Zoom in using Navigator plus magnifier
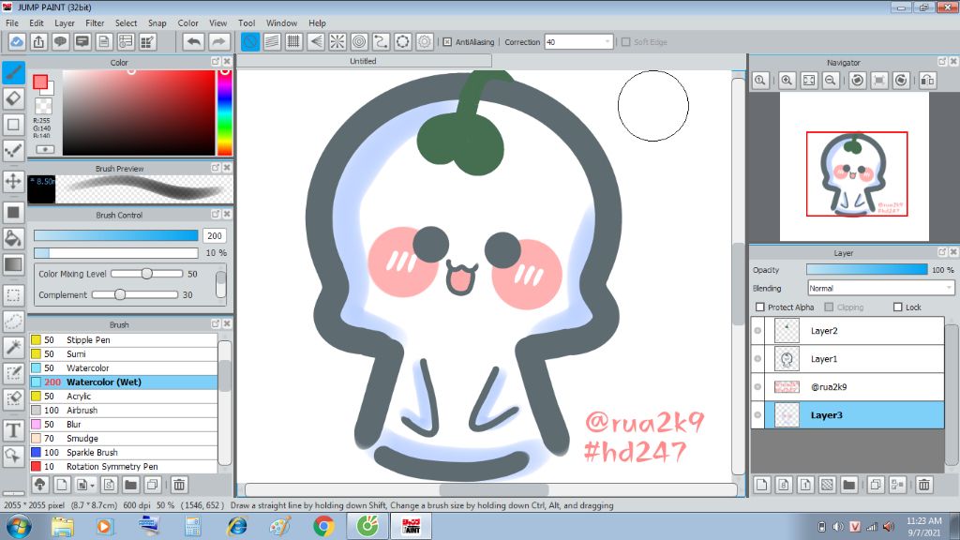The width and height of the screenshot is (960, 540). pyautogui.click(x=787, y=81)
